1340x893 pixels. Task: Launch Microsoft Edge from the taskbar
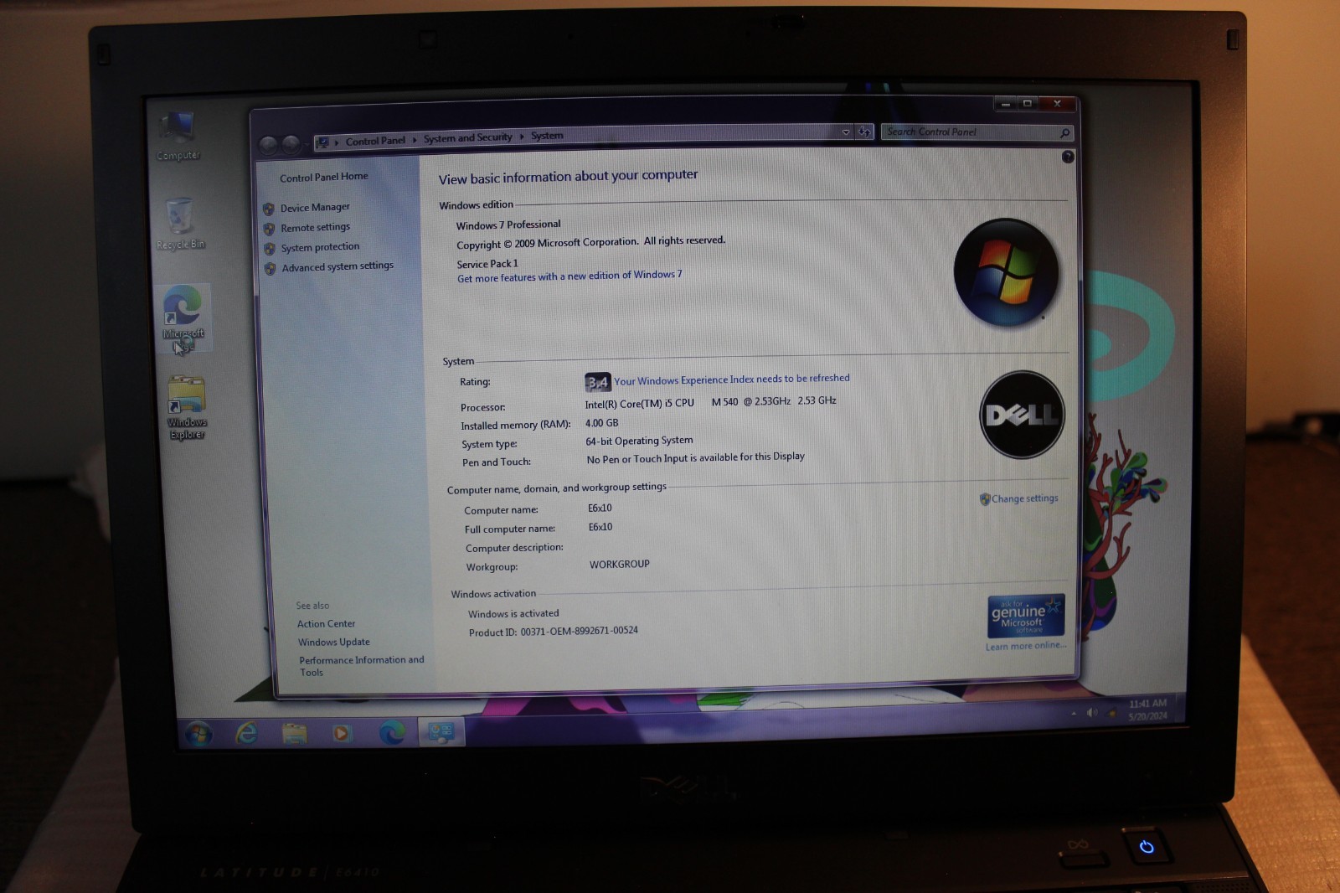[x=391, y=732]
